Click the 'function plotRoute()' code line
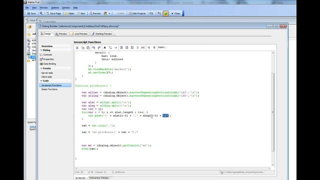320x180 pixels. point(93,86)
